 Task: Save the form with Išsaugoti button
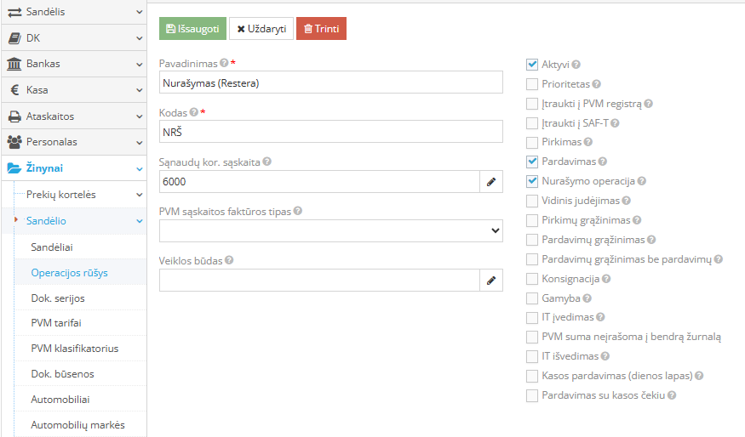point(192,28)
